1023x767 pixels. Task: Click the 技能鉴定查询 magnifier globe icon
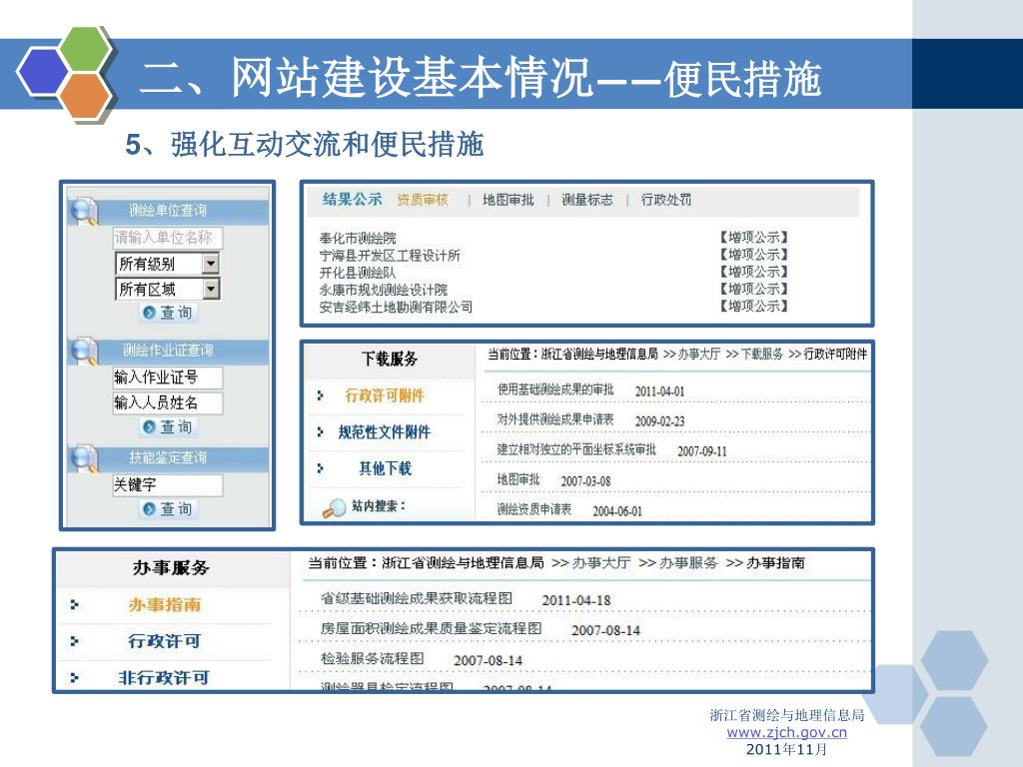point(84,457)
